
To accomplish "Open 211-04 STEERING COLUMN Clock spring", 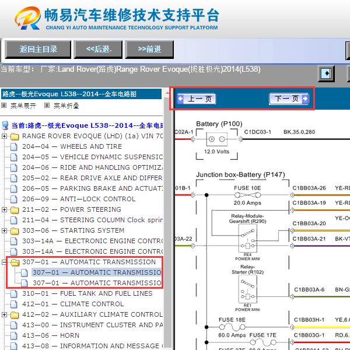I will 92,220.
